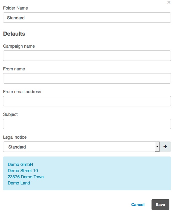Click the Legal notice label
The width and height of the screenshot is (174, 214).
tap(15, 137)
